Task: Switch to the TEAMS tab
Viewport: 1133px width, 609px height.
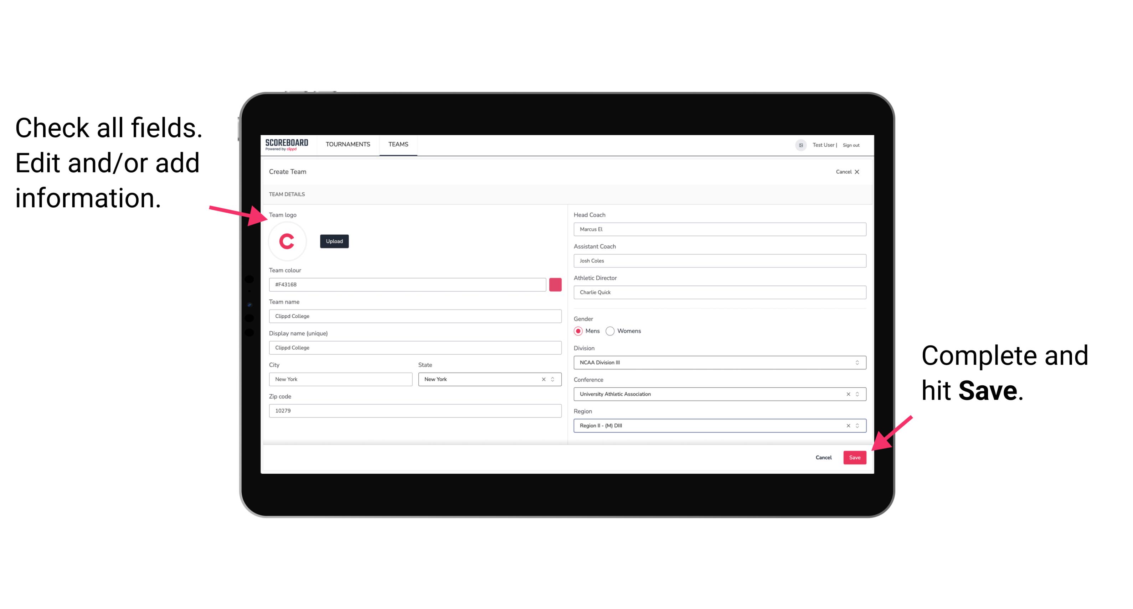Action: (398, 144)
